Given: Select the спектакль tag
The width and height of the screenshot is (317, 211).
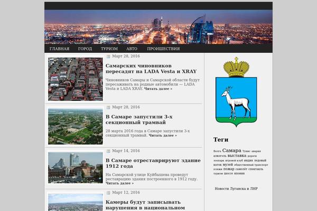Looking at the screenshot, I should click(256, 169).
